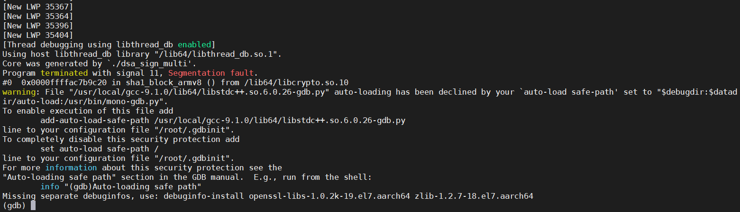740x212 pixels.
Task: Click the blue 'info' command text
Action: tap(50, 186)
